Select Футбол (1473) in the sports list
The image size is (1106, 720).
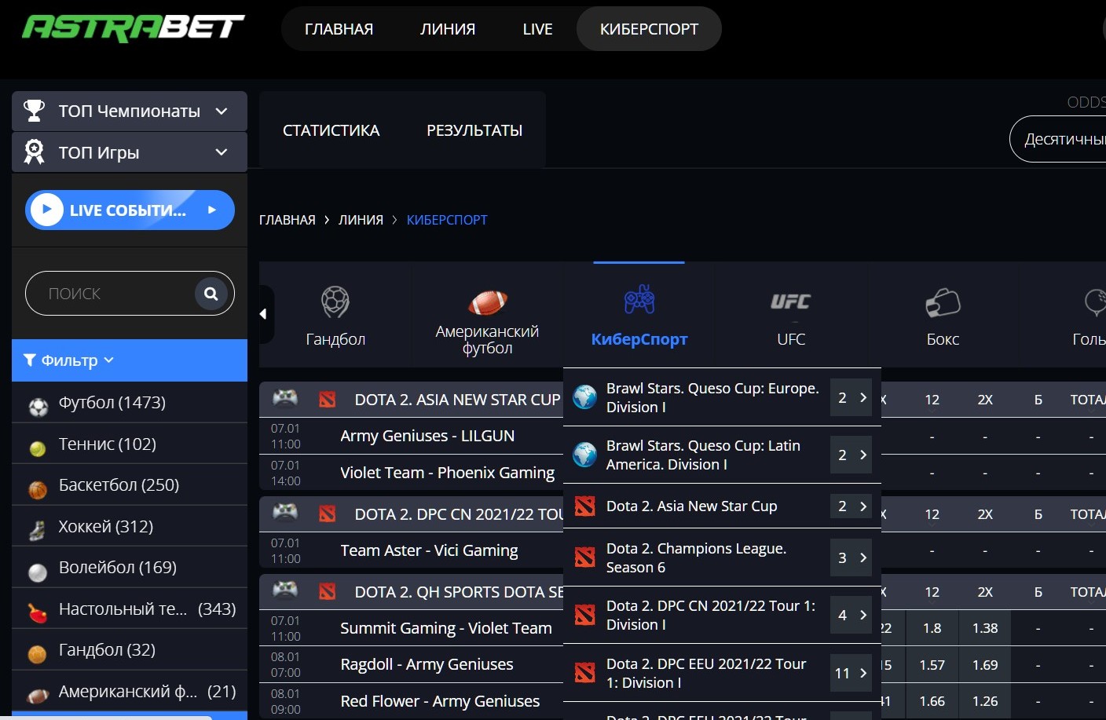[130, 403]
